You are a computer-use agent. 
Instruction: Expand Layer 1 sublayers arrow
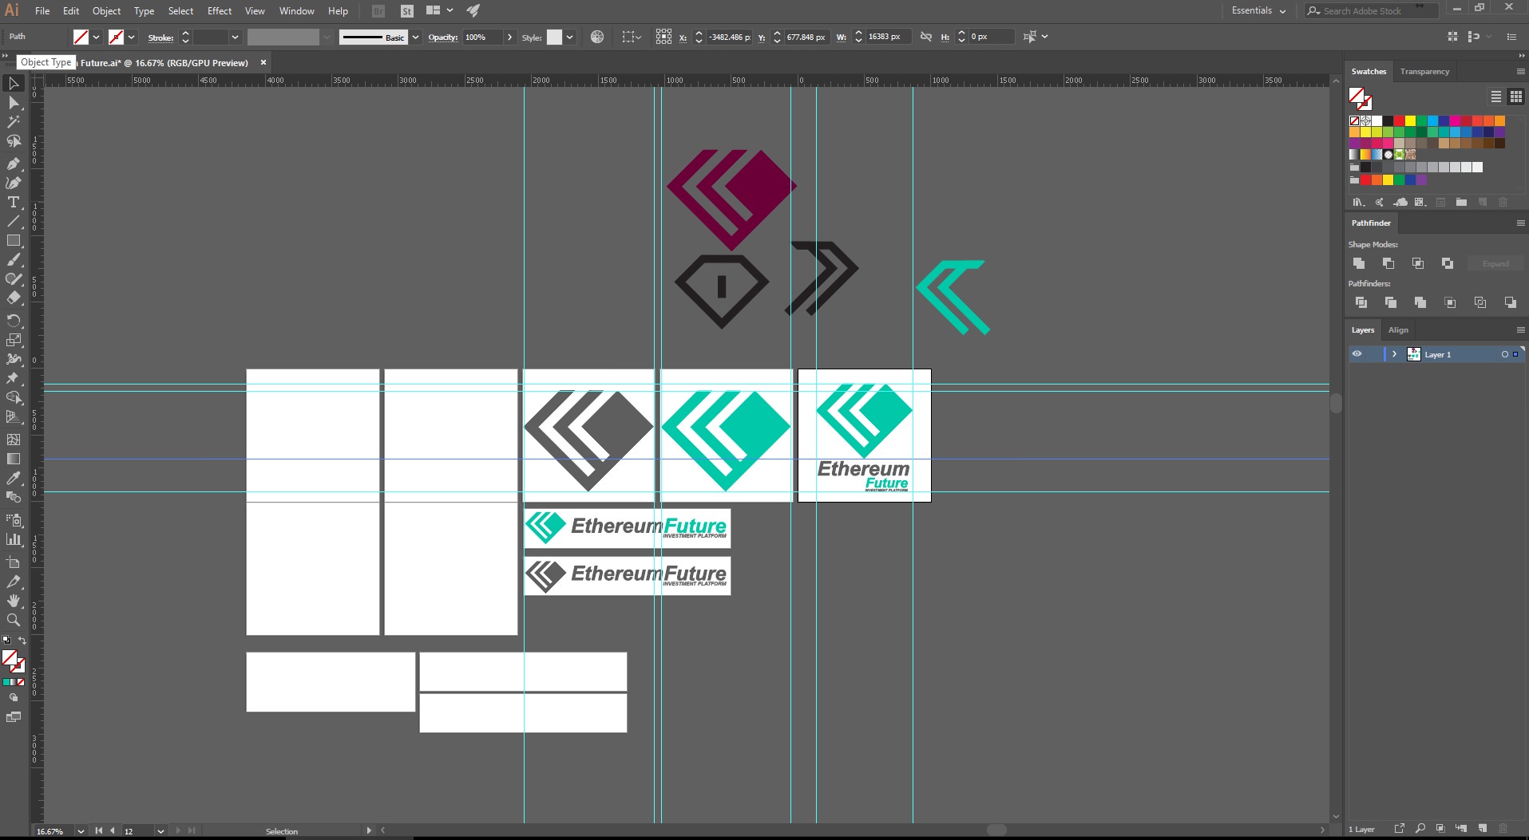click(x=1395, y=354)
